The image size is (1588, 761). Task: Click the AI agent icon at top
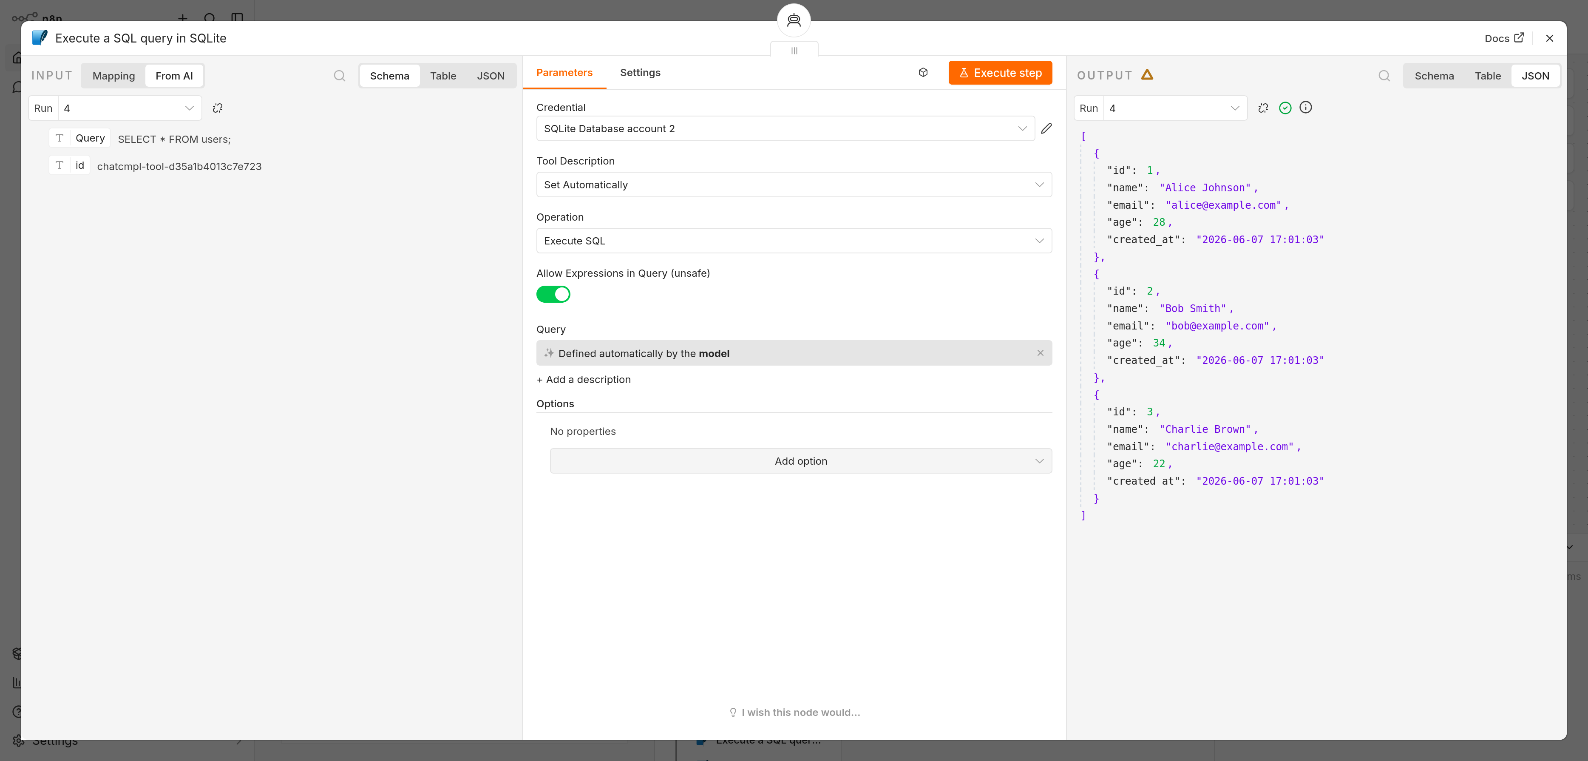coord(794,20)
